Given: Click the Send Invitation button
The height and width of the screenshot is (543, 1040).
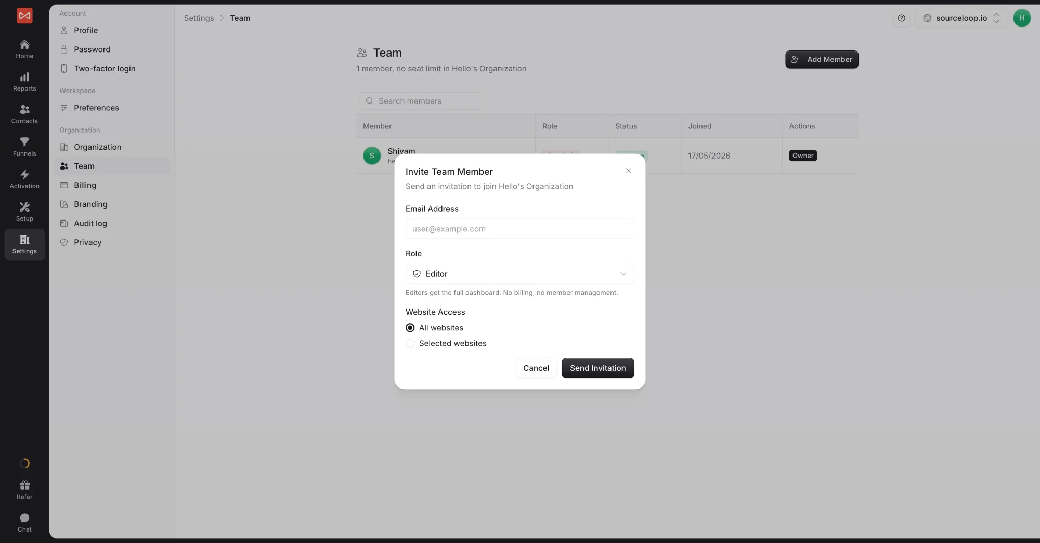Looking at the screenshot, I should tap(598, 368).
